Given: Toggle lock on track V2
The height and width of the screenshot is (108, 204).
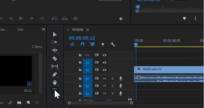Looking at the screenshot, I should point(80,62).
